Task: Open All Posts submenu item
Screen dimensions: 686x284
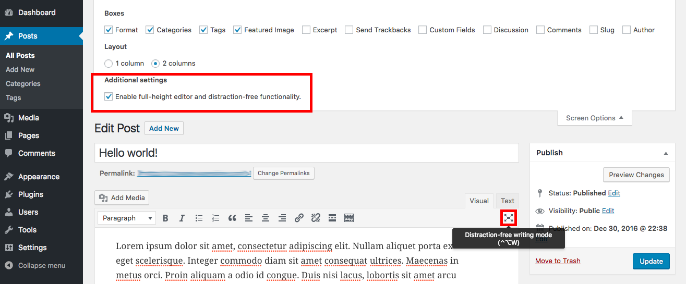Action: (x=20, y=55)
